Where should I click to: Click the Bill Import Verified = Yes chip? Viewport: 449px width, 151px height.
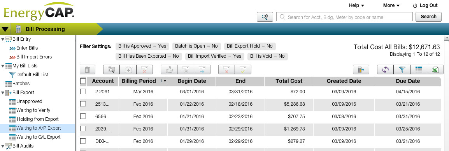(215, 57)
